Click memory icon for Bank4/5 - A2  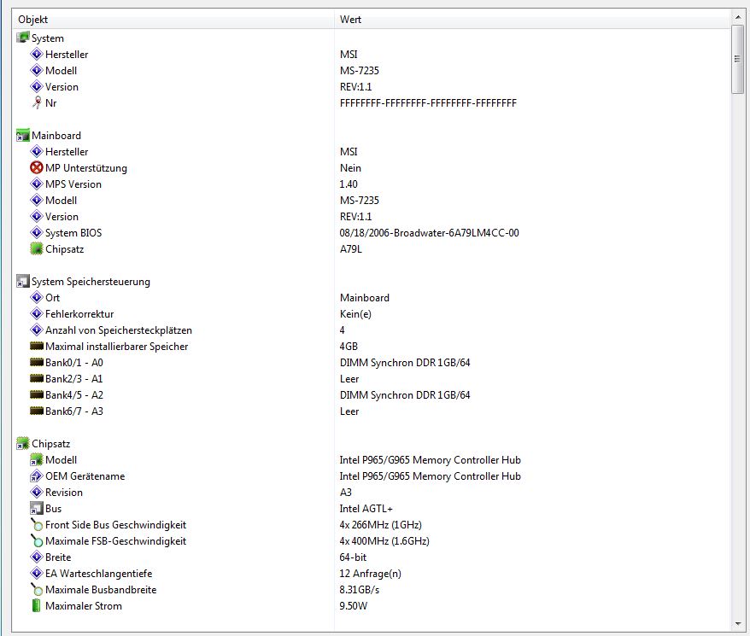pos(37,394)
